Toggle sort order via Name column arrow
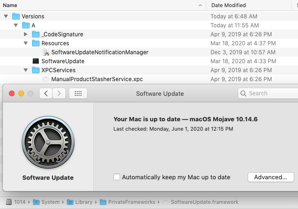298x209 pixels. coord(200,5)
